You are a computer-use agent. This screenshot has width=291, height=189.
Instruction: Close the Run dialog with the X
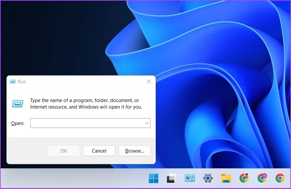point(148,81)
